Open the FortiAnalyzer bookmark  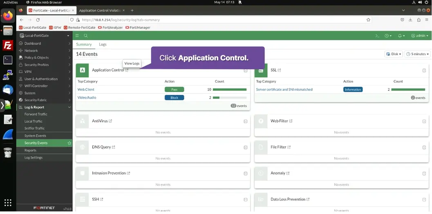pos(110,27)
